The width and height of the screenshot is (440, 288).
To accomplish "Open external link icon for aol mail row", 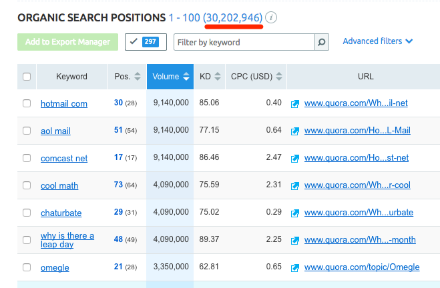I will [295, 131].
